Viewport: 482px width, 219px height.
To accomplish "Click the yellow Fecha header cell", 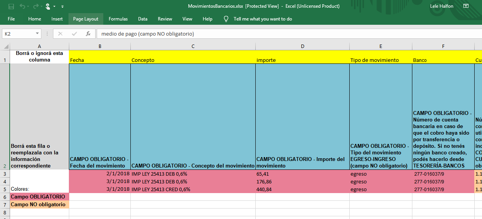I will [x=100, y=57].
